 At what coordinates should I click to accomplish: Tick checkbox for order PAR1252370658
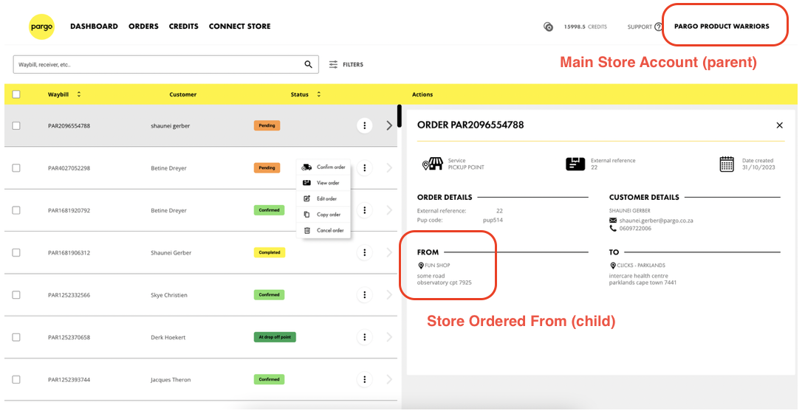[x=16, y=337]
